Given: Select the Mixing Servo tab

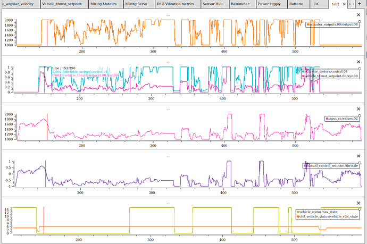Looking at the screenshot, I should tap(139, 4).
